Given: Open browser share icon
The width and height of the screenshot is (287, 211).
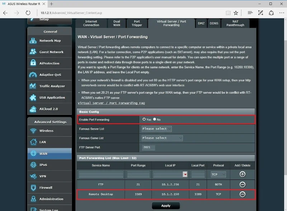Looking at the screenshot, I should click(x=271, y=13).
